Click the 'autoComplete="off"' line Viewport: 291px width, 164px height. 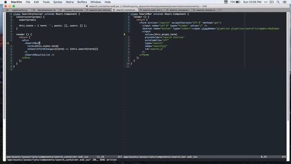(x=156, y=40)
